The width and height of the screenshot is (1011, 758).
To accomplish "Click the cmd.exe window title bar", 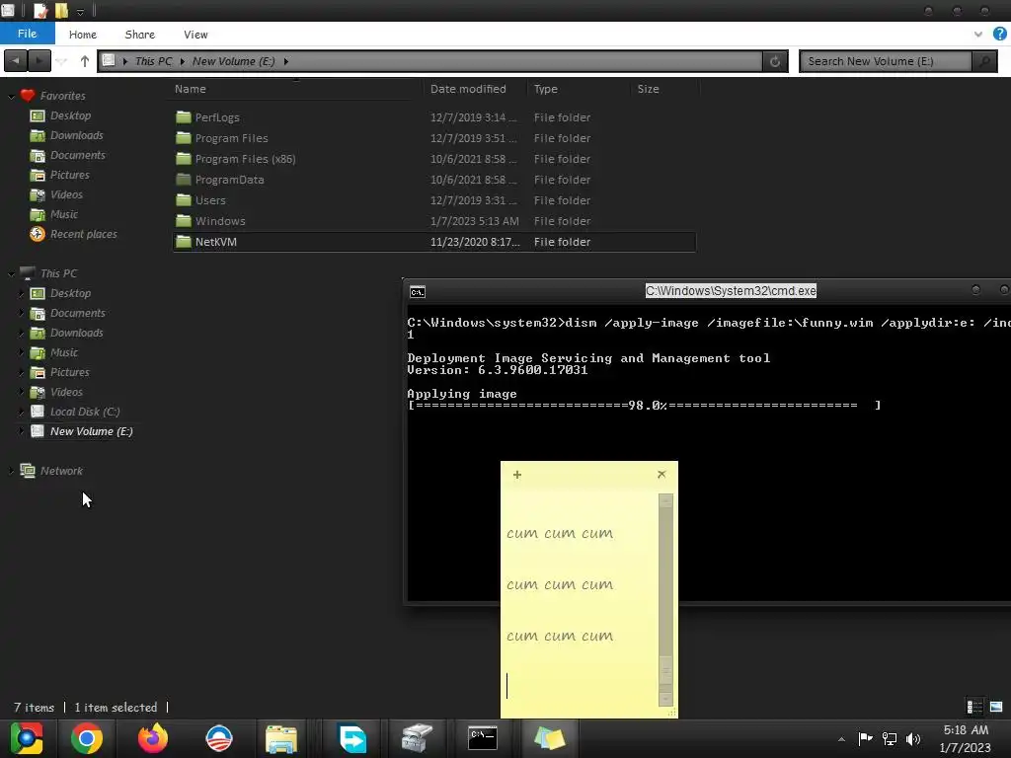I will [x=731, y=291].
